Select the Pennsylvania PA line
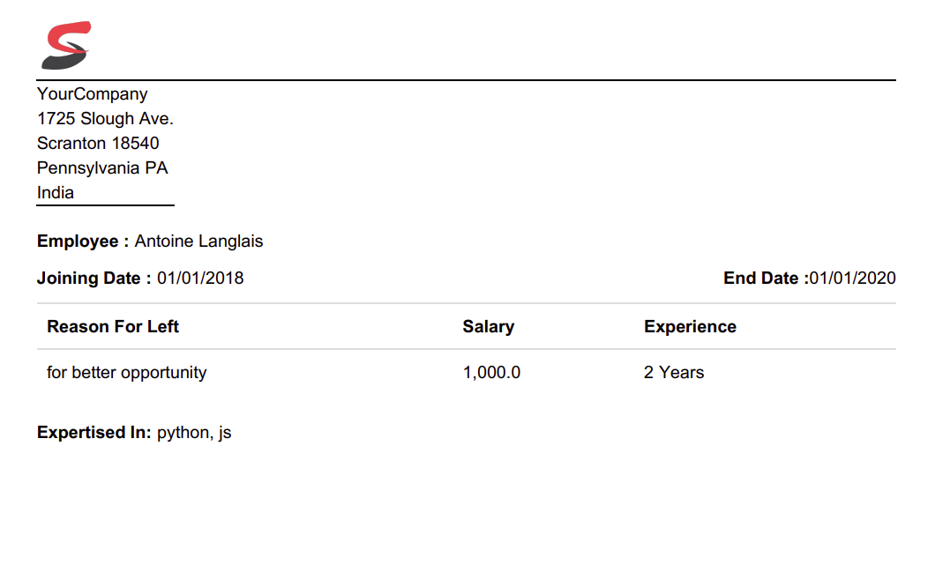The height and width of the screenshot is (580, 935). (102, 168)
